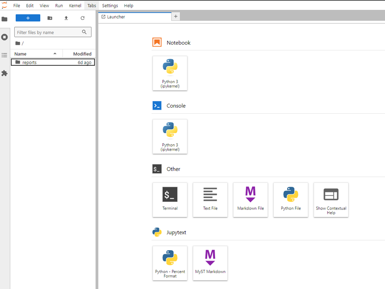This screenshot has width=385, height=289.
Task: Add a new tab with the plus button
Action: 176,16
